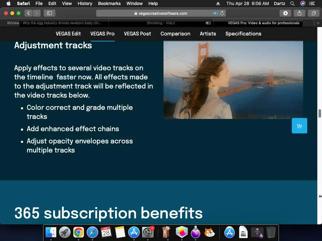Select the VEGAS Pro video & audio tab

(x=264, y=23)
